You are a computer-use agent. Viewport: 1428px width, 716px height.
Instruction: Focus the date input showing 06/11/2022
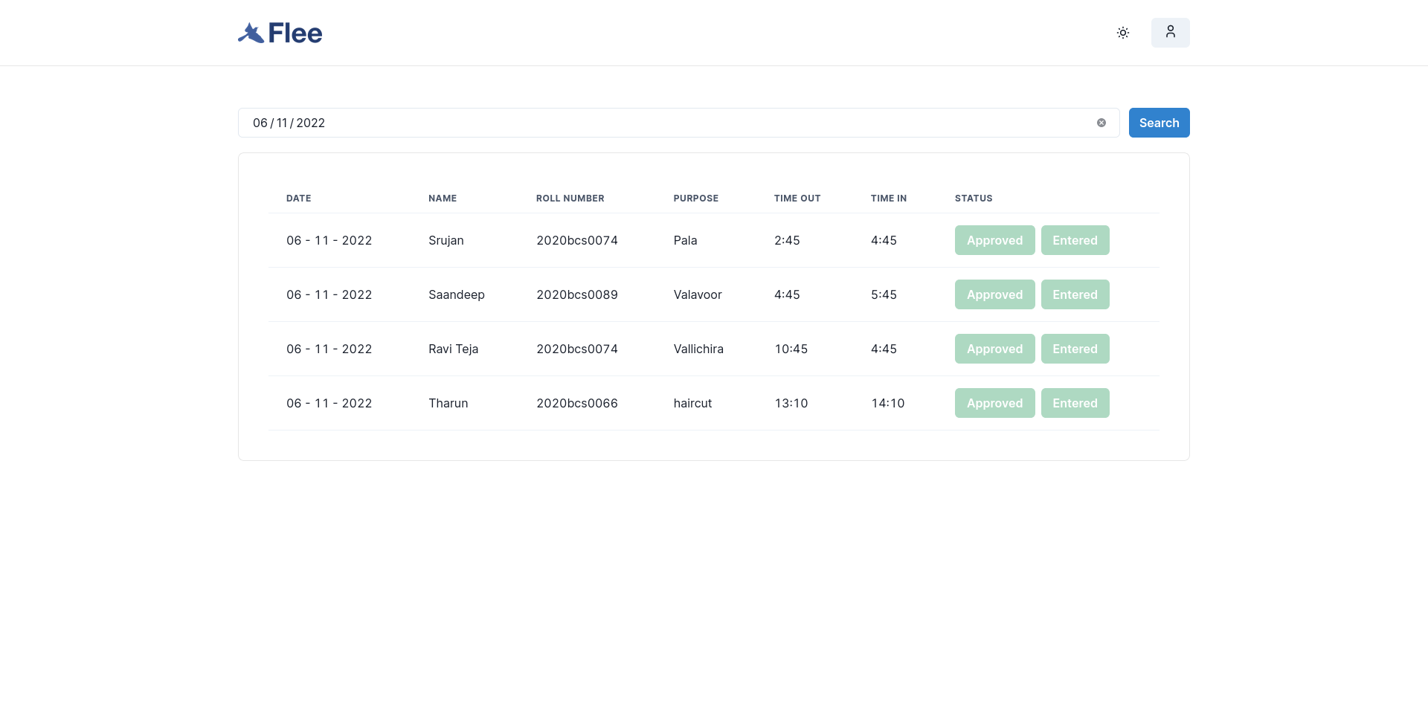click(678, 123)
